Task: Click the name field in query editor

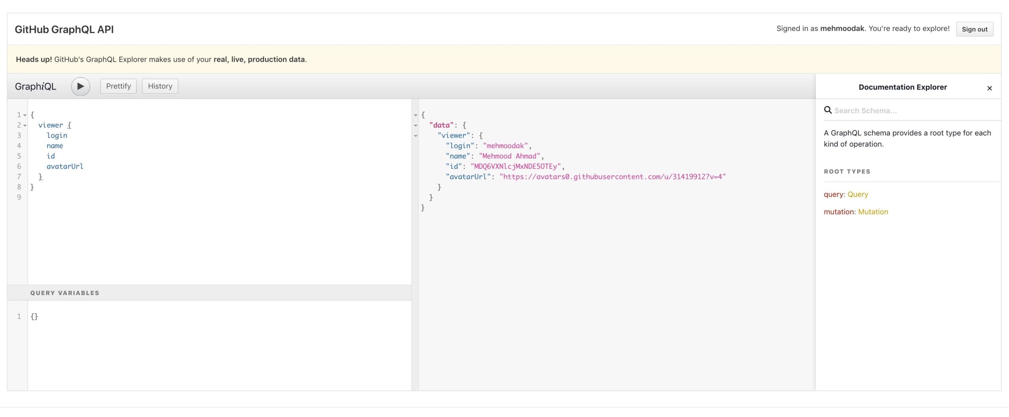Action: [55, 146]
